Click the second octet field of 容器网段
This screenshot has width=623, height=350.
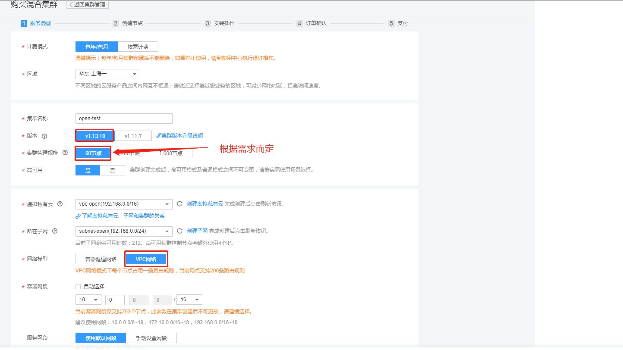(x=115, y=300)
